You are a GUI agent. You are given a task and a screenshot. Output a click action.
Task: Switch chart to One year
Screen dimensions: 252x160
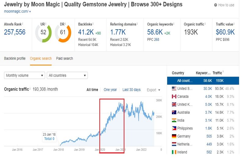pos(110,90)
